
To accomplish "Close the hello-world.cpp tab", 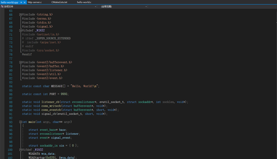I will [25, 2].
